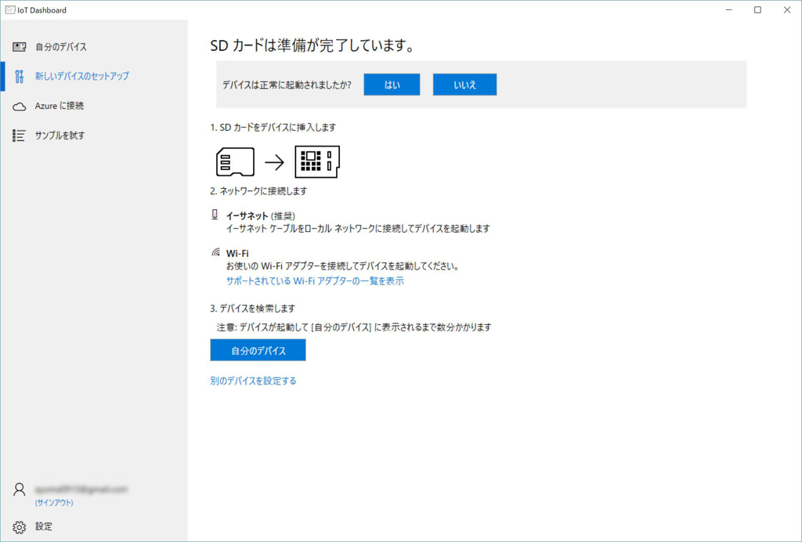The width and height of the screenshot is (802, 542).
Task: Click step 1. SD カードをデバイスに挿入します
Action: pyautogui.click(x=273, y=128)
